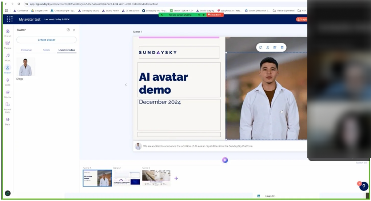Open the Search Splunk bookmark
The height and width of the screenshot is (201, 371).
click(x=181, y=11)
